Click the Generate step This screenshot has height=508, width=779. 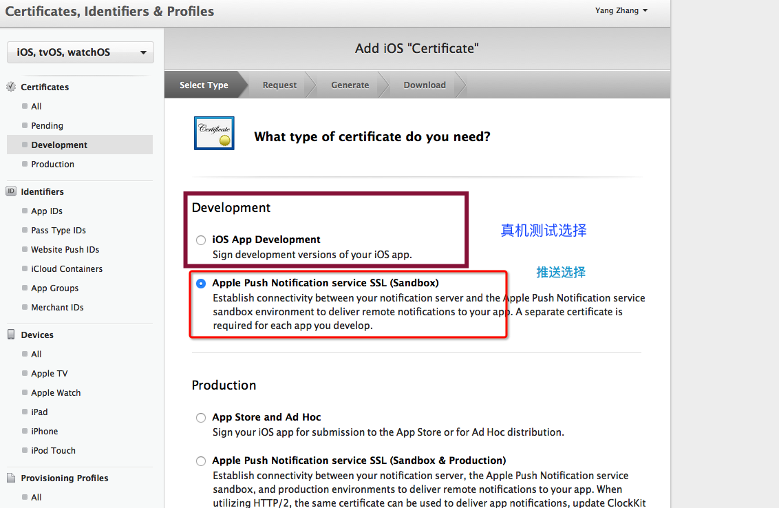(350, 85)
